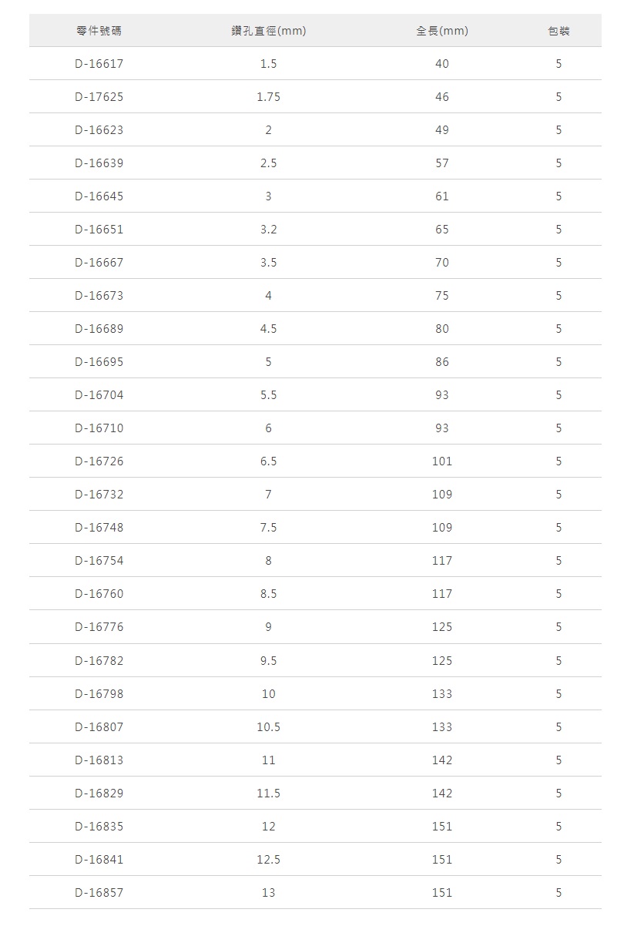Select the 3.2 drill diameter cell

point(268,230)
